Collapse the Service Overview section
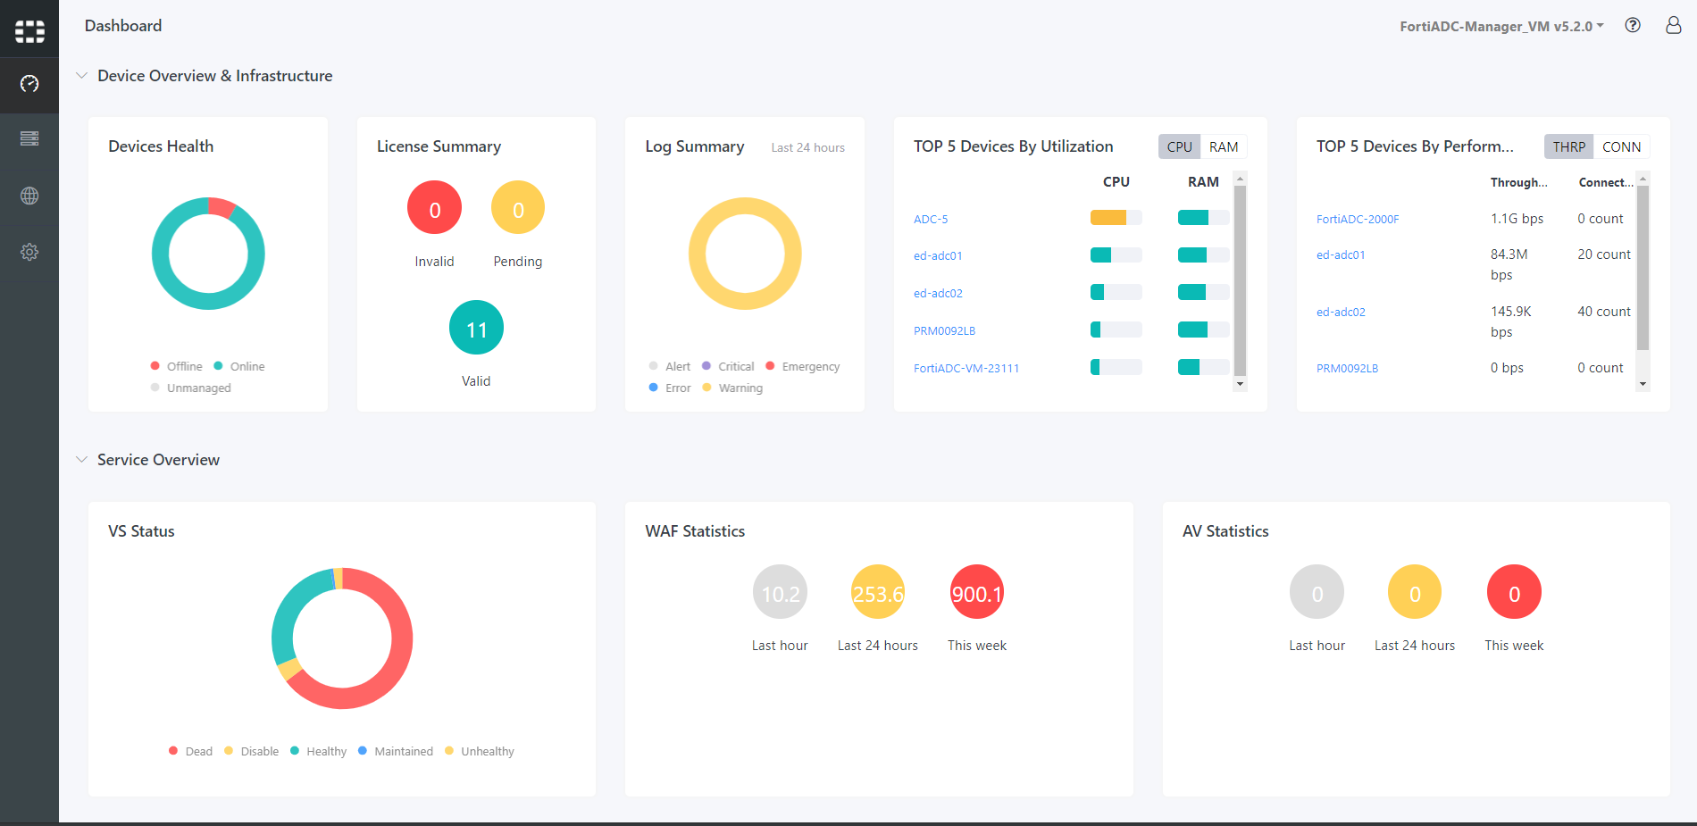 [81, 460]
